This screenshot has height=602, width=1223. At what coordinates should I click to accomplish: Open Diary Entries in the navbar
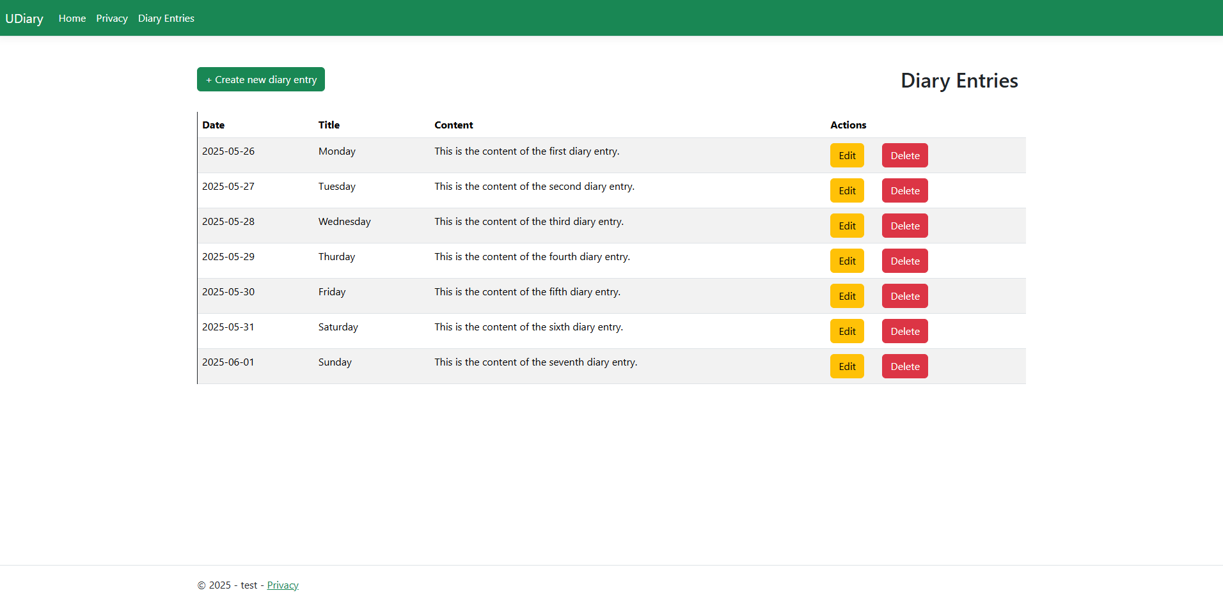point(166,19)
